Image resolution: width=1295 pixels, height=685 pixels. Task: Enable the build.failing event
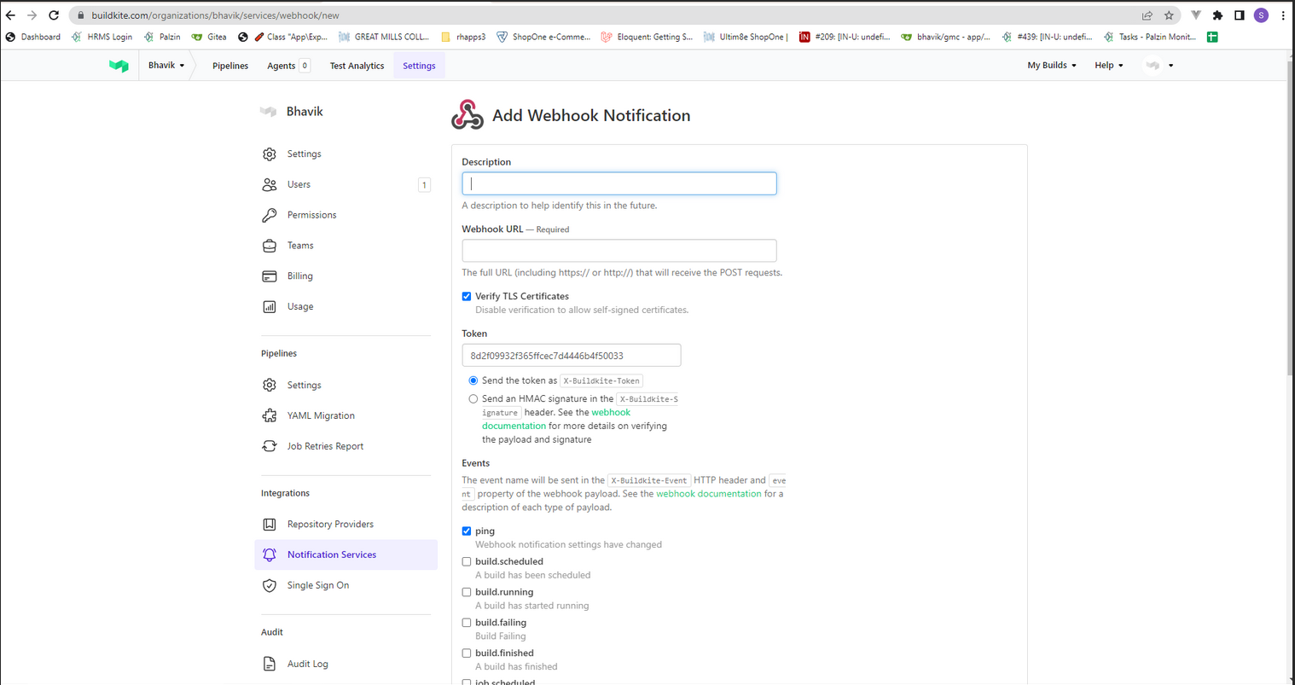467,624
